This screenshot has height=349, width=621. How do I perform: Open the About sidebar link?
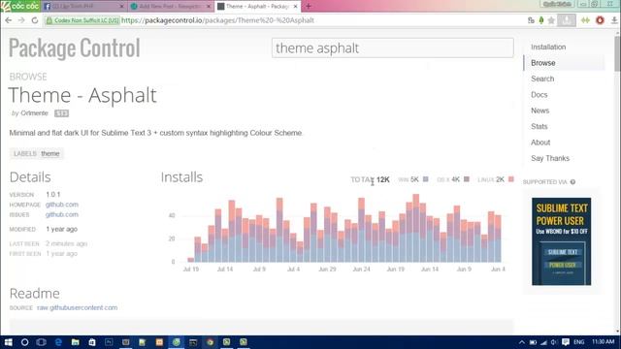click(540, 143)
